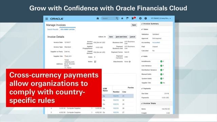Click the 3,035.00 amount in row 4
The height and width of the screenshot is (122, 217).
click(x=62, y=108)
